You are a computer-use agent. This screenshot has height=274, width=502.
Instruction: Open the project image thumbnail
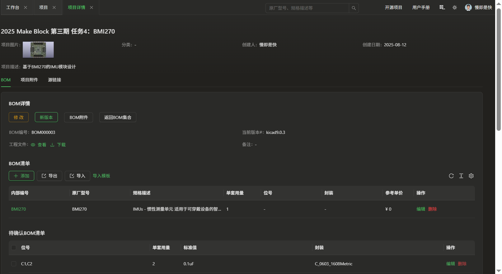[38, 50]
